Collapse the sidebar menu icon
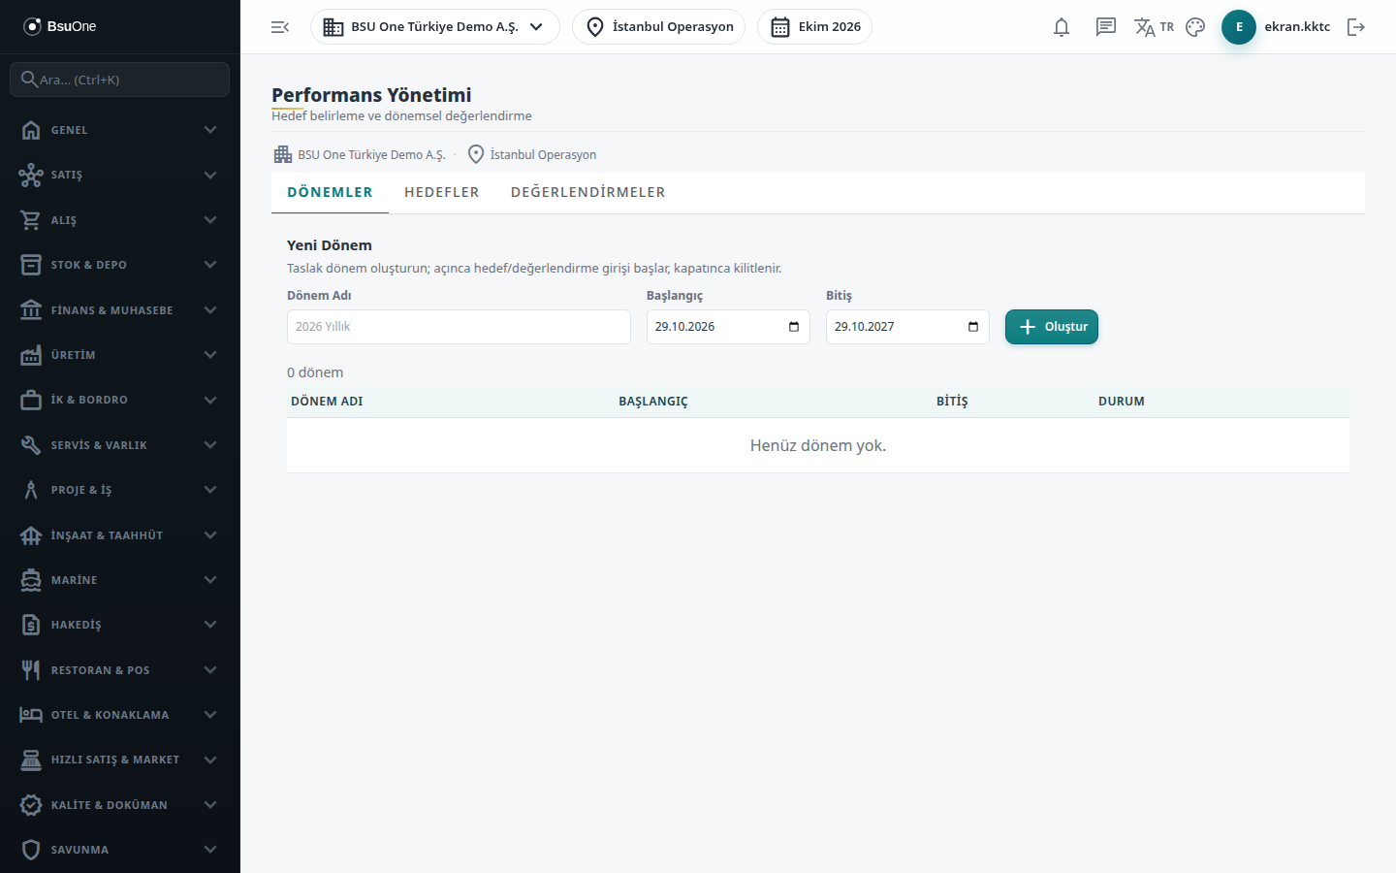This screenshot has width=1396, height=873. point(280,27)
